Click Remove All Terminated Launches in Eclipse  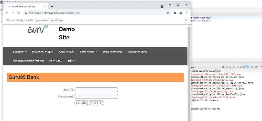230,67
